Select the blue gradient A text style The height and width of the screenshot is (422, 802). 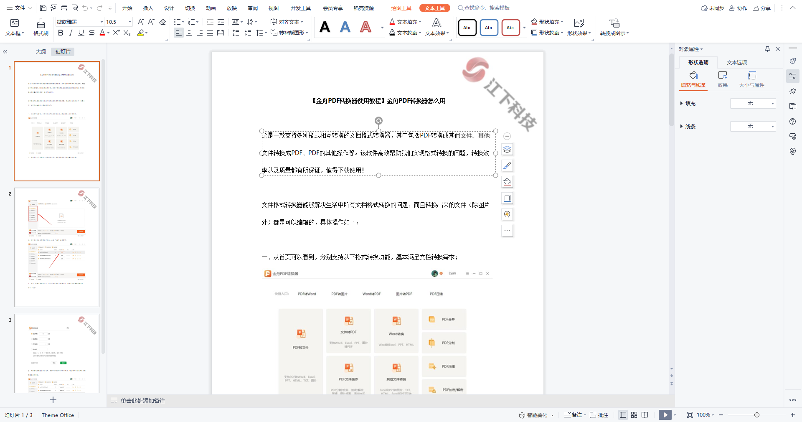345,27
